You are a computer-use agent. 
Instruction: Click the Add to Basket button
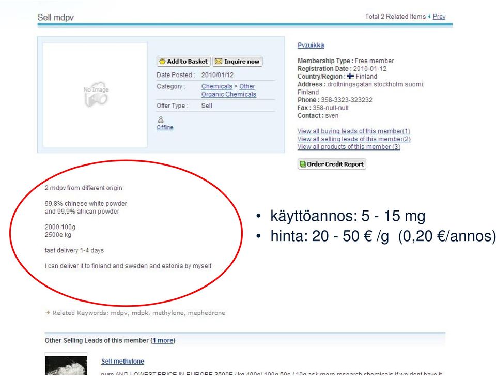(183, 62)
